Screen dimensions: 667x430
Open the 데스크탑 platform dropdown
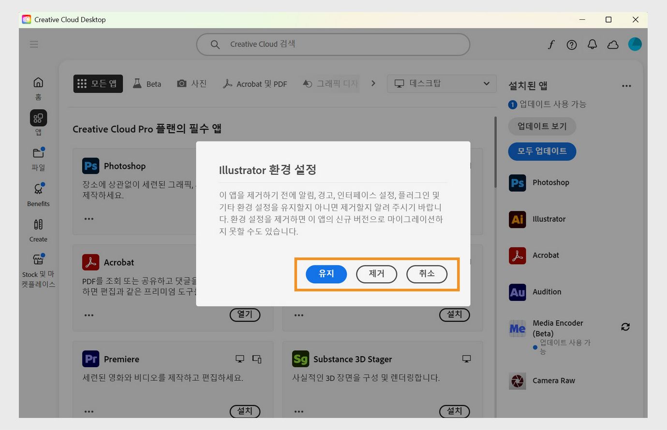tap(442, 84)
